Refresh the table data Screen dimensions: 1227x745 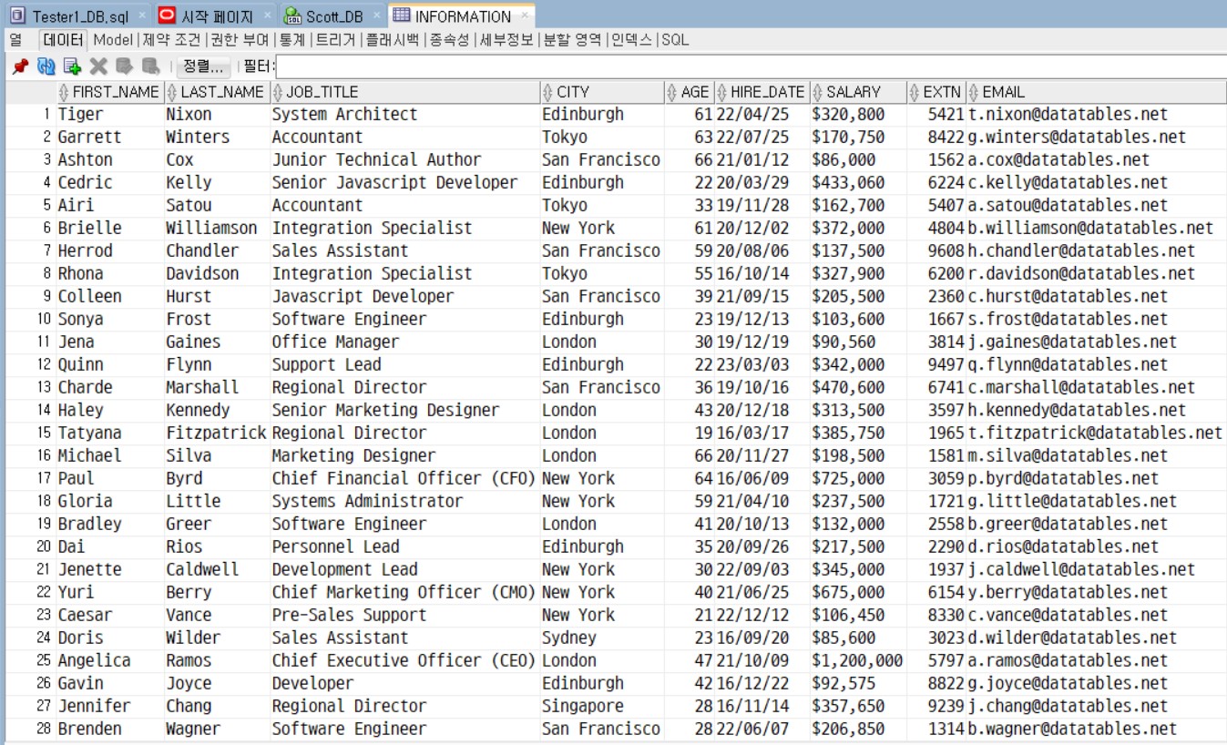[46, 66]
